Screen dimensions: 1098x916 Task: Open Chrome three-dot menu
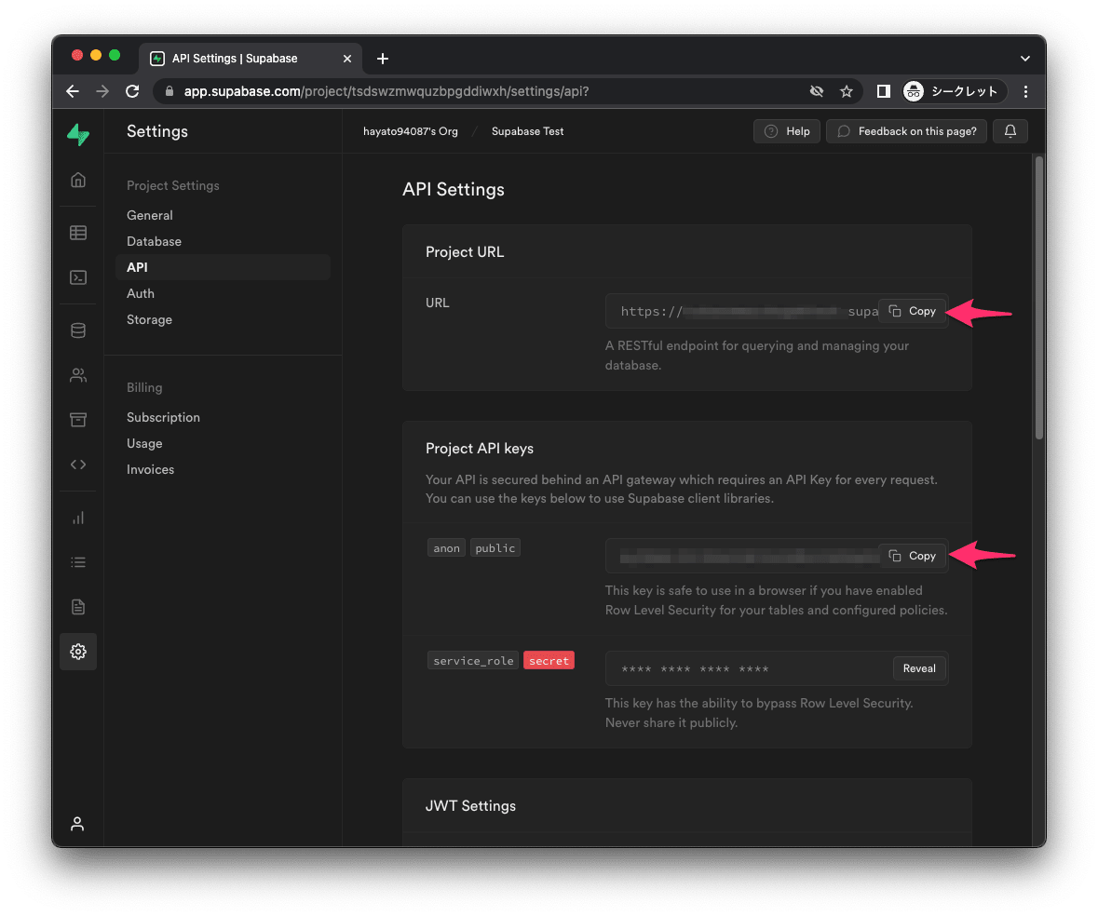point(1026,91)
